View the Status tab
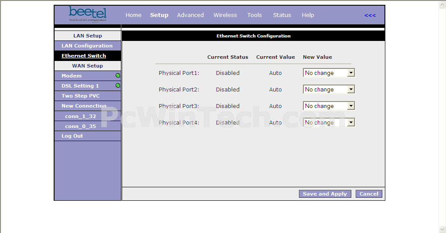 pos(282,15)
